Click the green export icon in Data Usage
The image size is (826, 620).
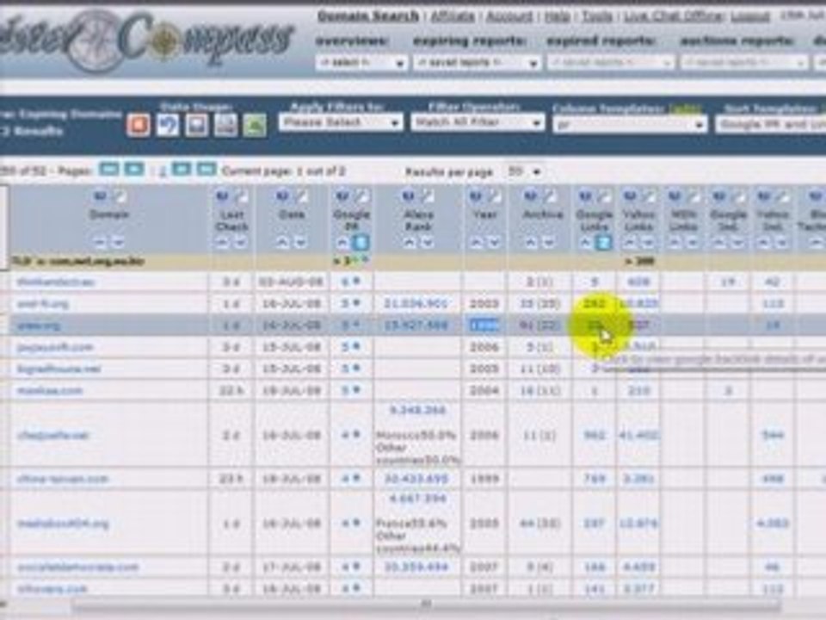(255, 125)
